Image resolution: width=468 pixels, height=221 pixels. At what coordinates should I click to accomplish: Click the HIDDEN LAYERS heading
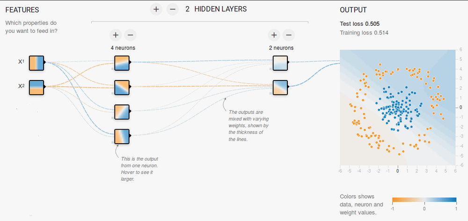tap(220, 9)
